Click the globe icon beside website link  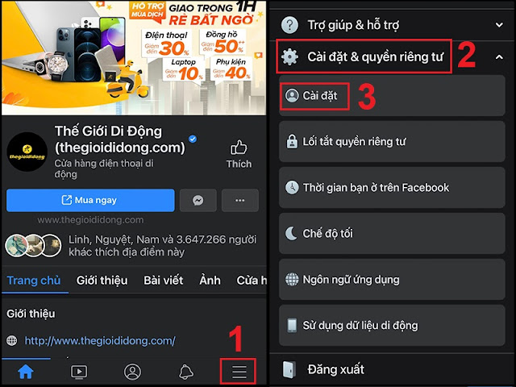pos(12,340)
